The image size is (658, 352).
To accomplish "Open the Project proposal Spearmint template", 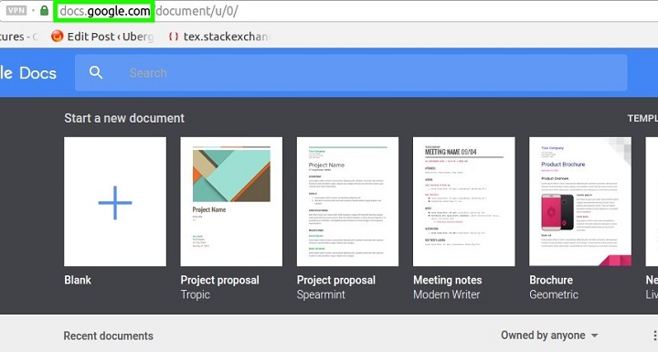I will click(347, 202).
